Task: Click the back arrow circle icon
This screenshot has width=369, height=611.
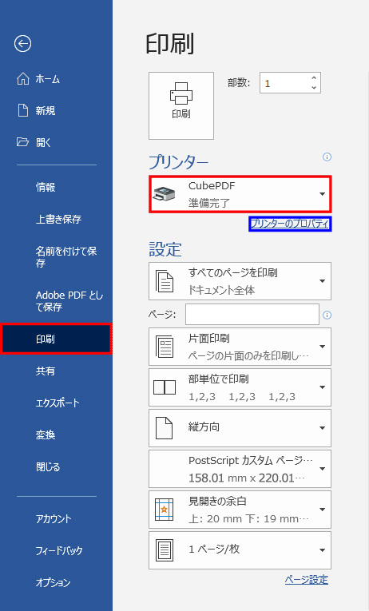Action: click(22, 44)
